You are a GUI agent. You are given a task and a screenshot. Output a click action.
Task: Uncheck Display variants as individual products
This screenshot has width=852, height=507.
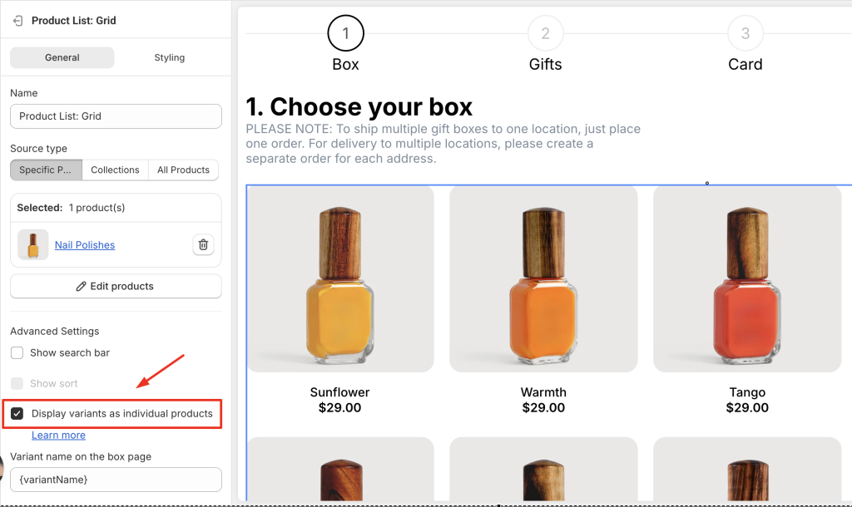17,414
